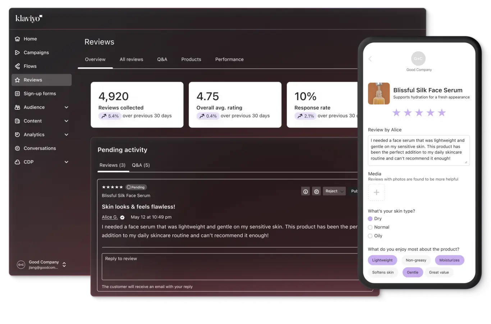Select the first rating star on phone
The width and height of the screenshot is (491, 324).
pos(396,113)
